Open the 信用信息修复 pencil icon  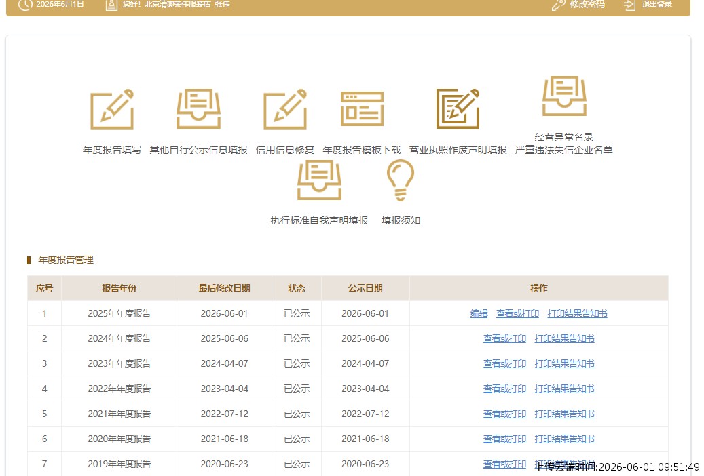click(285, 109)
